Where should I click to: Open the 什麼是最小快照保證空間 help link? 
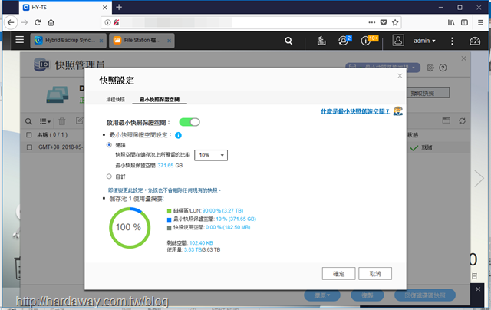(x=355, y=111)
